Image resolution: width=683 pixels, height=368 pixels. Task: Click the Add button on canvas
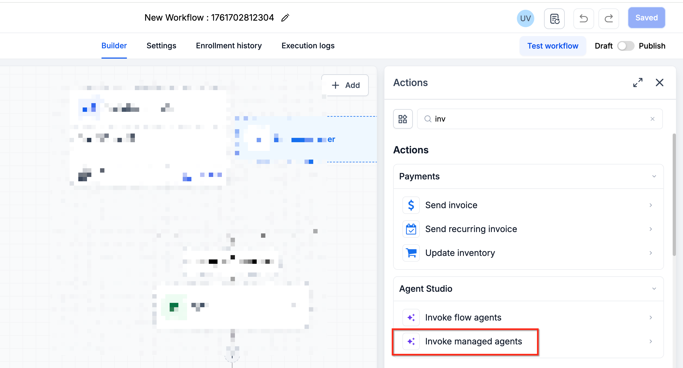tap(345, 85)
